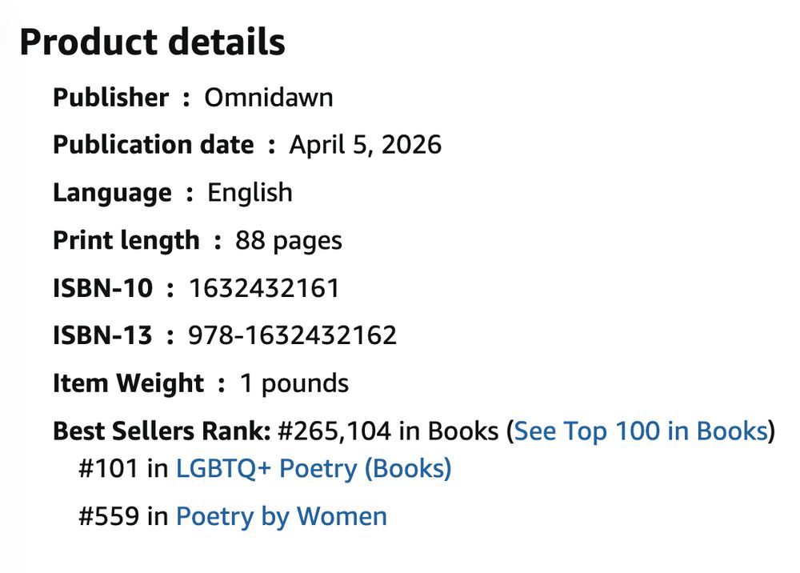Click the Publisher label
The height and width of the screenshot is (573, 800).
(x=110, y=98)
